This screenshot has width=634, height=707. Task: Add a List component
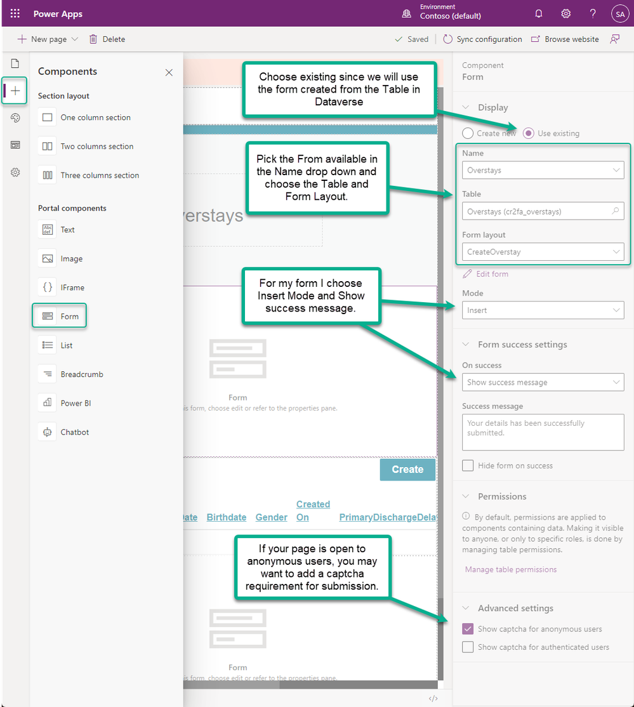[x=55, y=345]
